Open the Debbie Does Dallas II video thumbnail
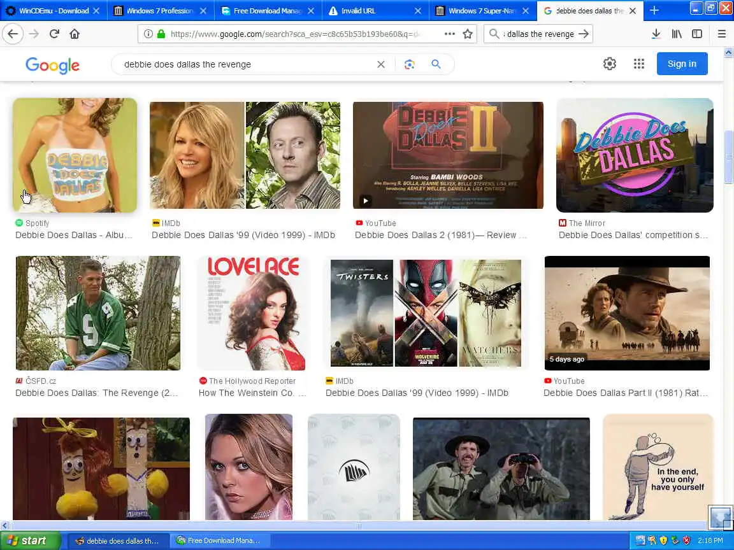Screen dimensions: 734x550 (448, 155)
